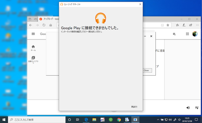Image resolution: width=202 pixels, height=123 pixels.
Task: Go to ホーム in the sidebar
Action: (33, 48)
